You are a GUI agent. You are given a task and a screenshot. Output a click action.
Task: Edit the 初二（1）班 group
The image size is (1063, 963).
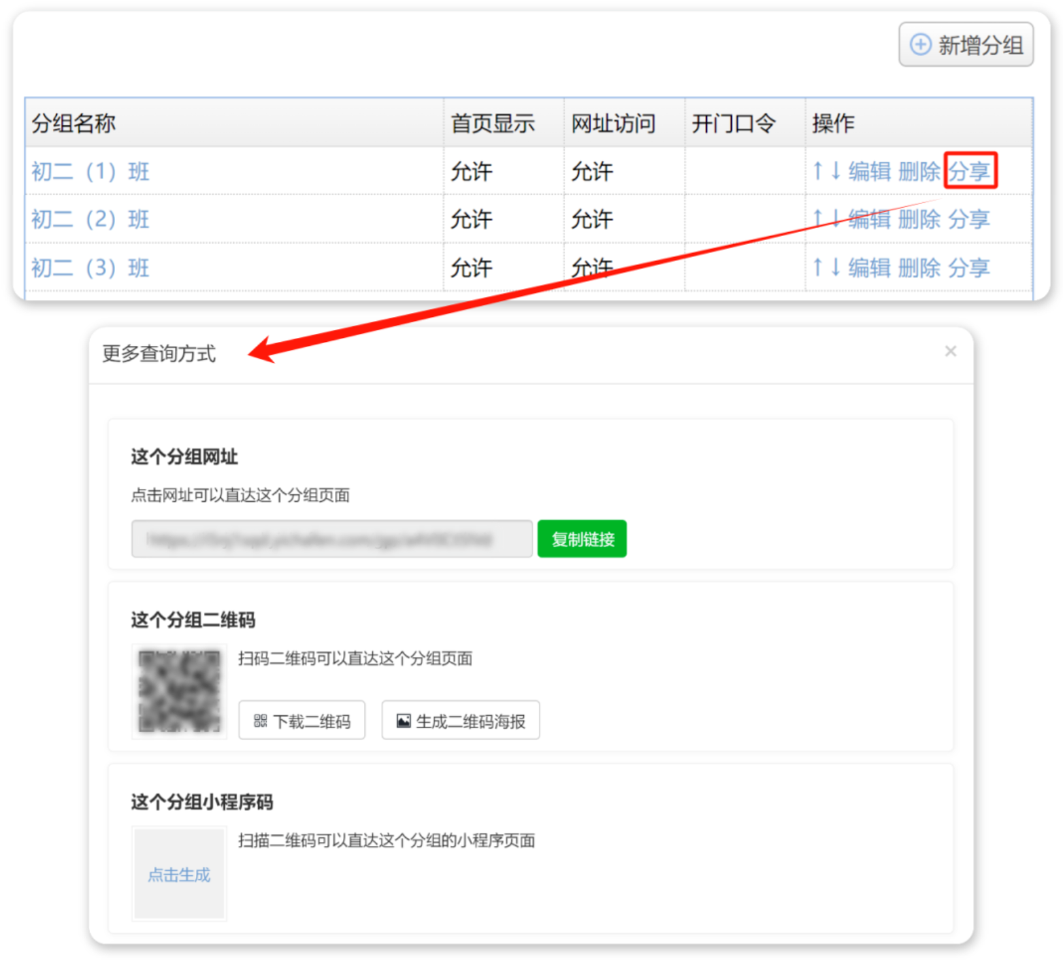coord(870,171)
